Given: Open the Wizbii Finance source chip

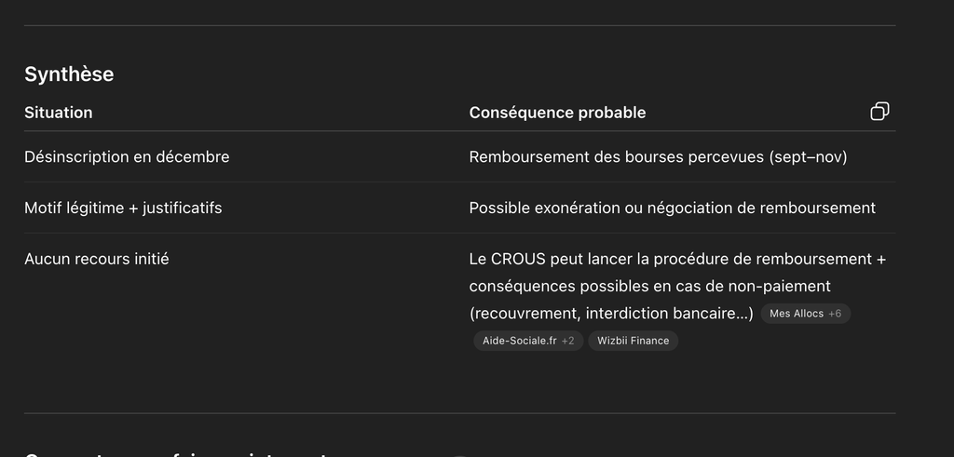Looking at the screenshot, I should (x=633, y=341).
